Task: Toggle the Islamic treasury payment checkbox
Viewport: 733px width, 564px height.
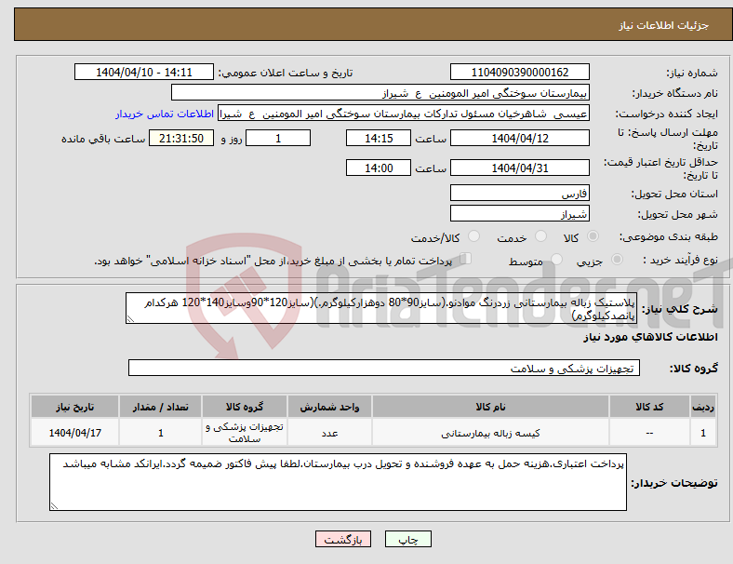Action: point(466,259)
